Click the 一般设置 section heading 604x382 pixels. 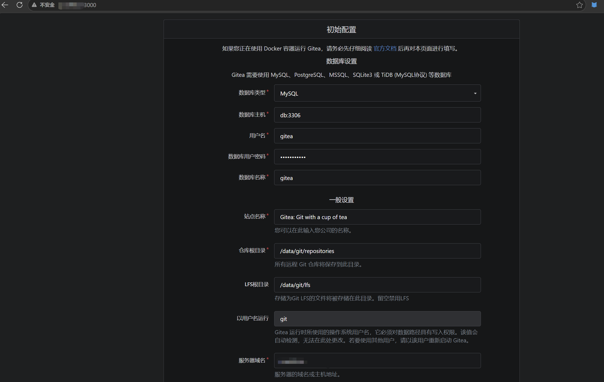click(x=342, y=200)
